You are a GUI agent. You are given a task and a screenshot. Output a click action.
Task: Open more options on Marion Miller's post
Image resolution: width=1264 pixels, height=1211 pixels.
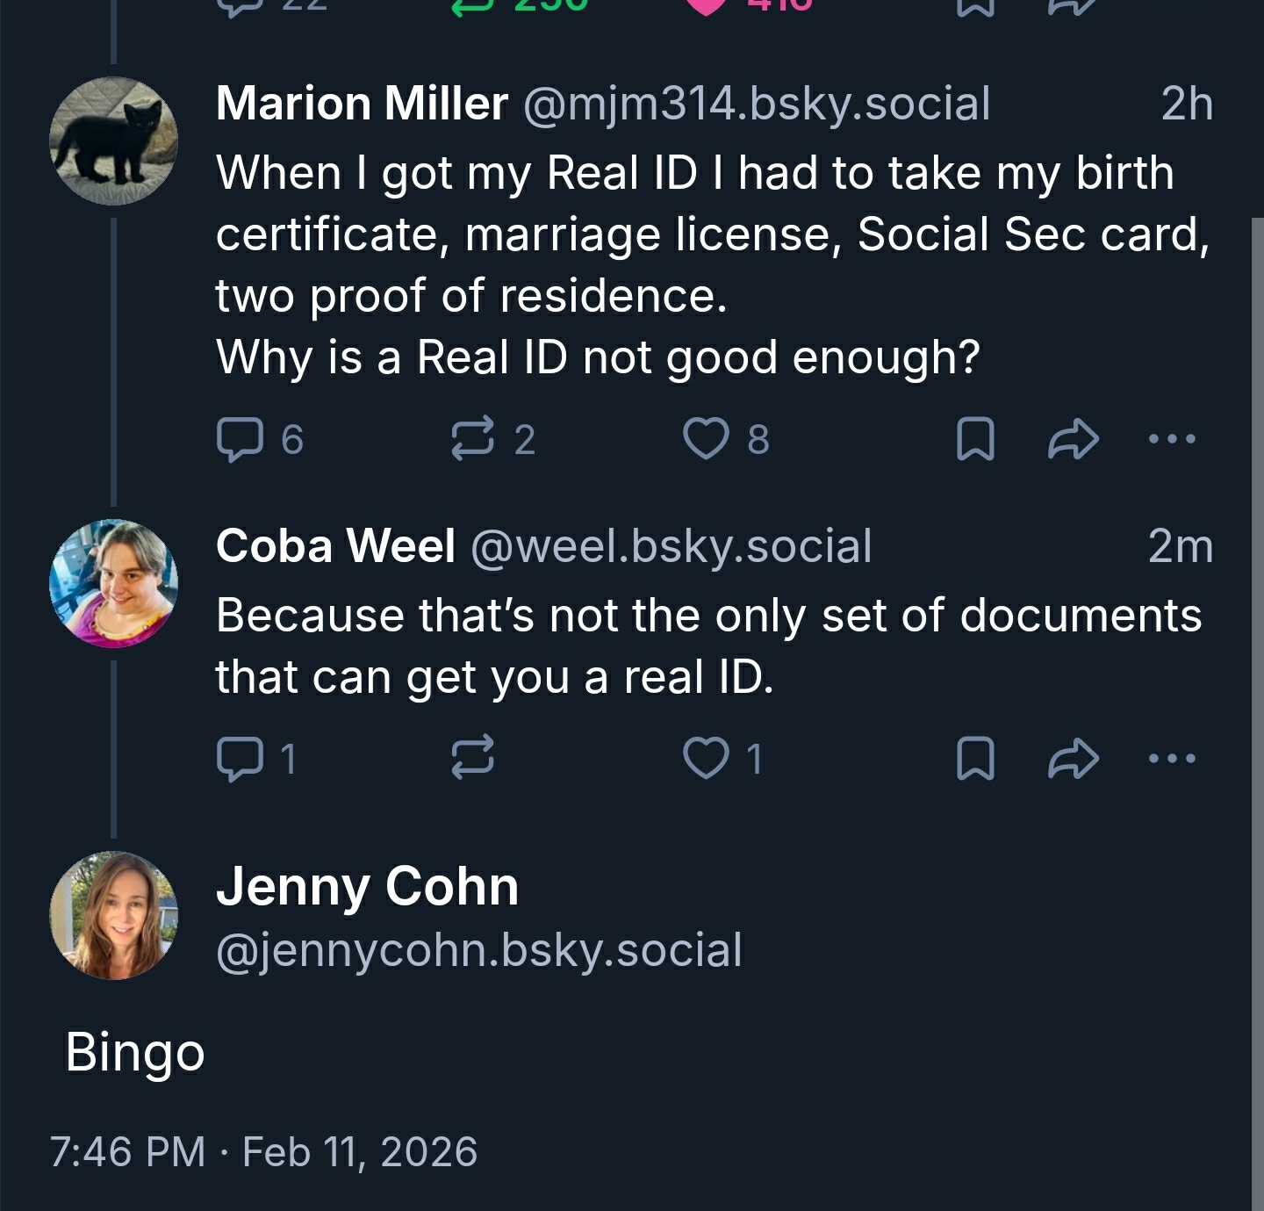1172,438
